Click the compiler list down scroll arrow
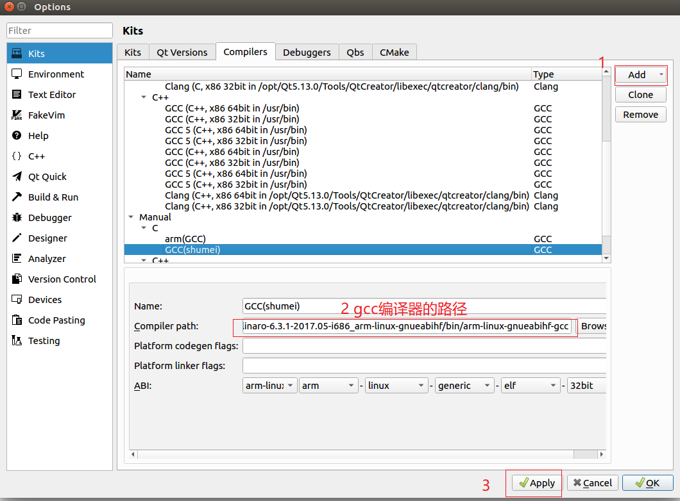680x501 pixels. [x=606, y=258]
